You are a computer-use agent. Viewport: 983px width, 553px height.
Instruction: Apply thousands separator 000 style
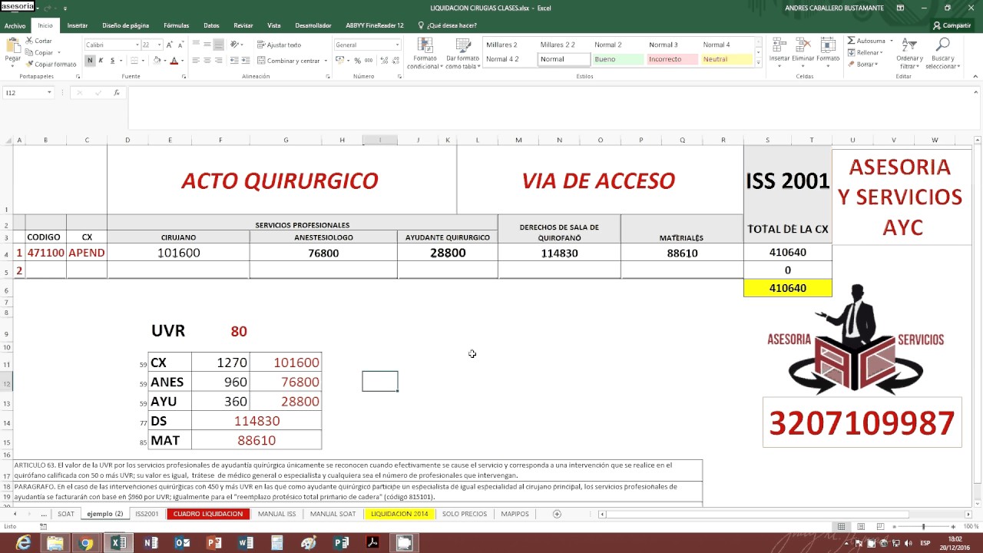[369, 61]
